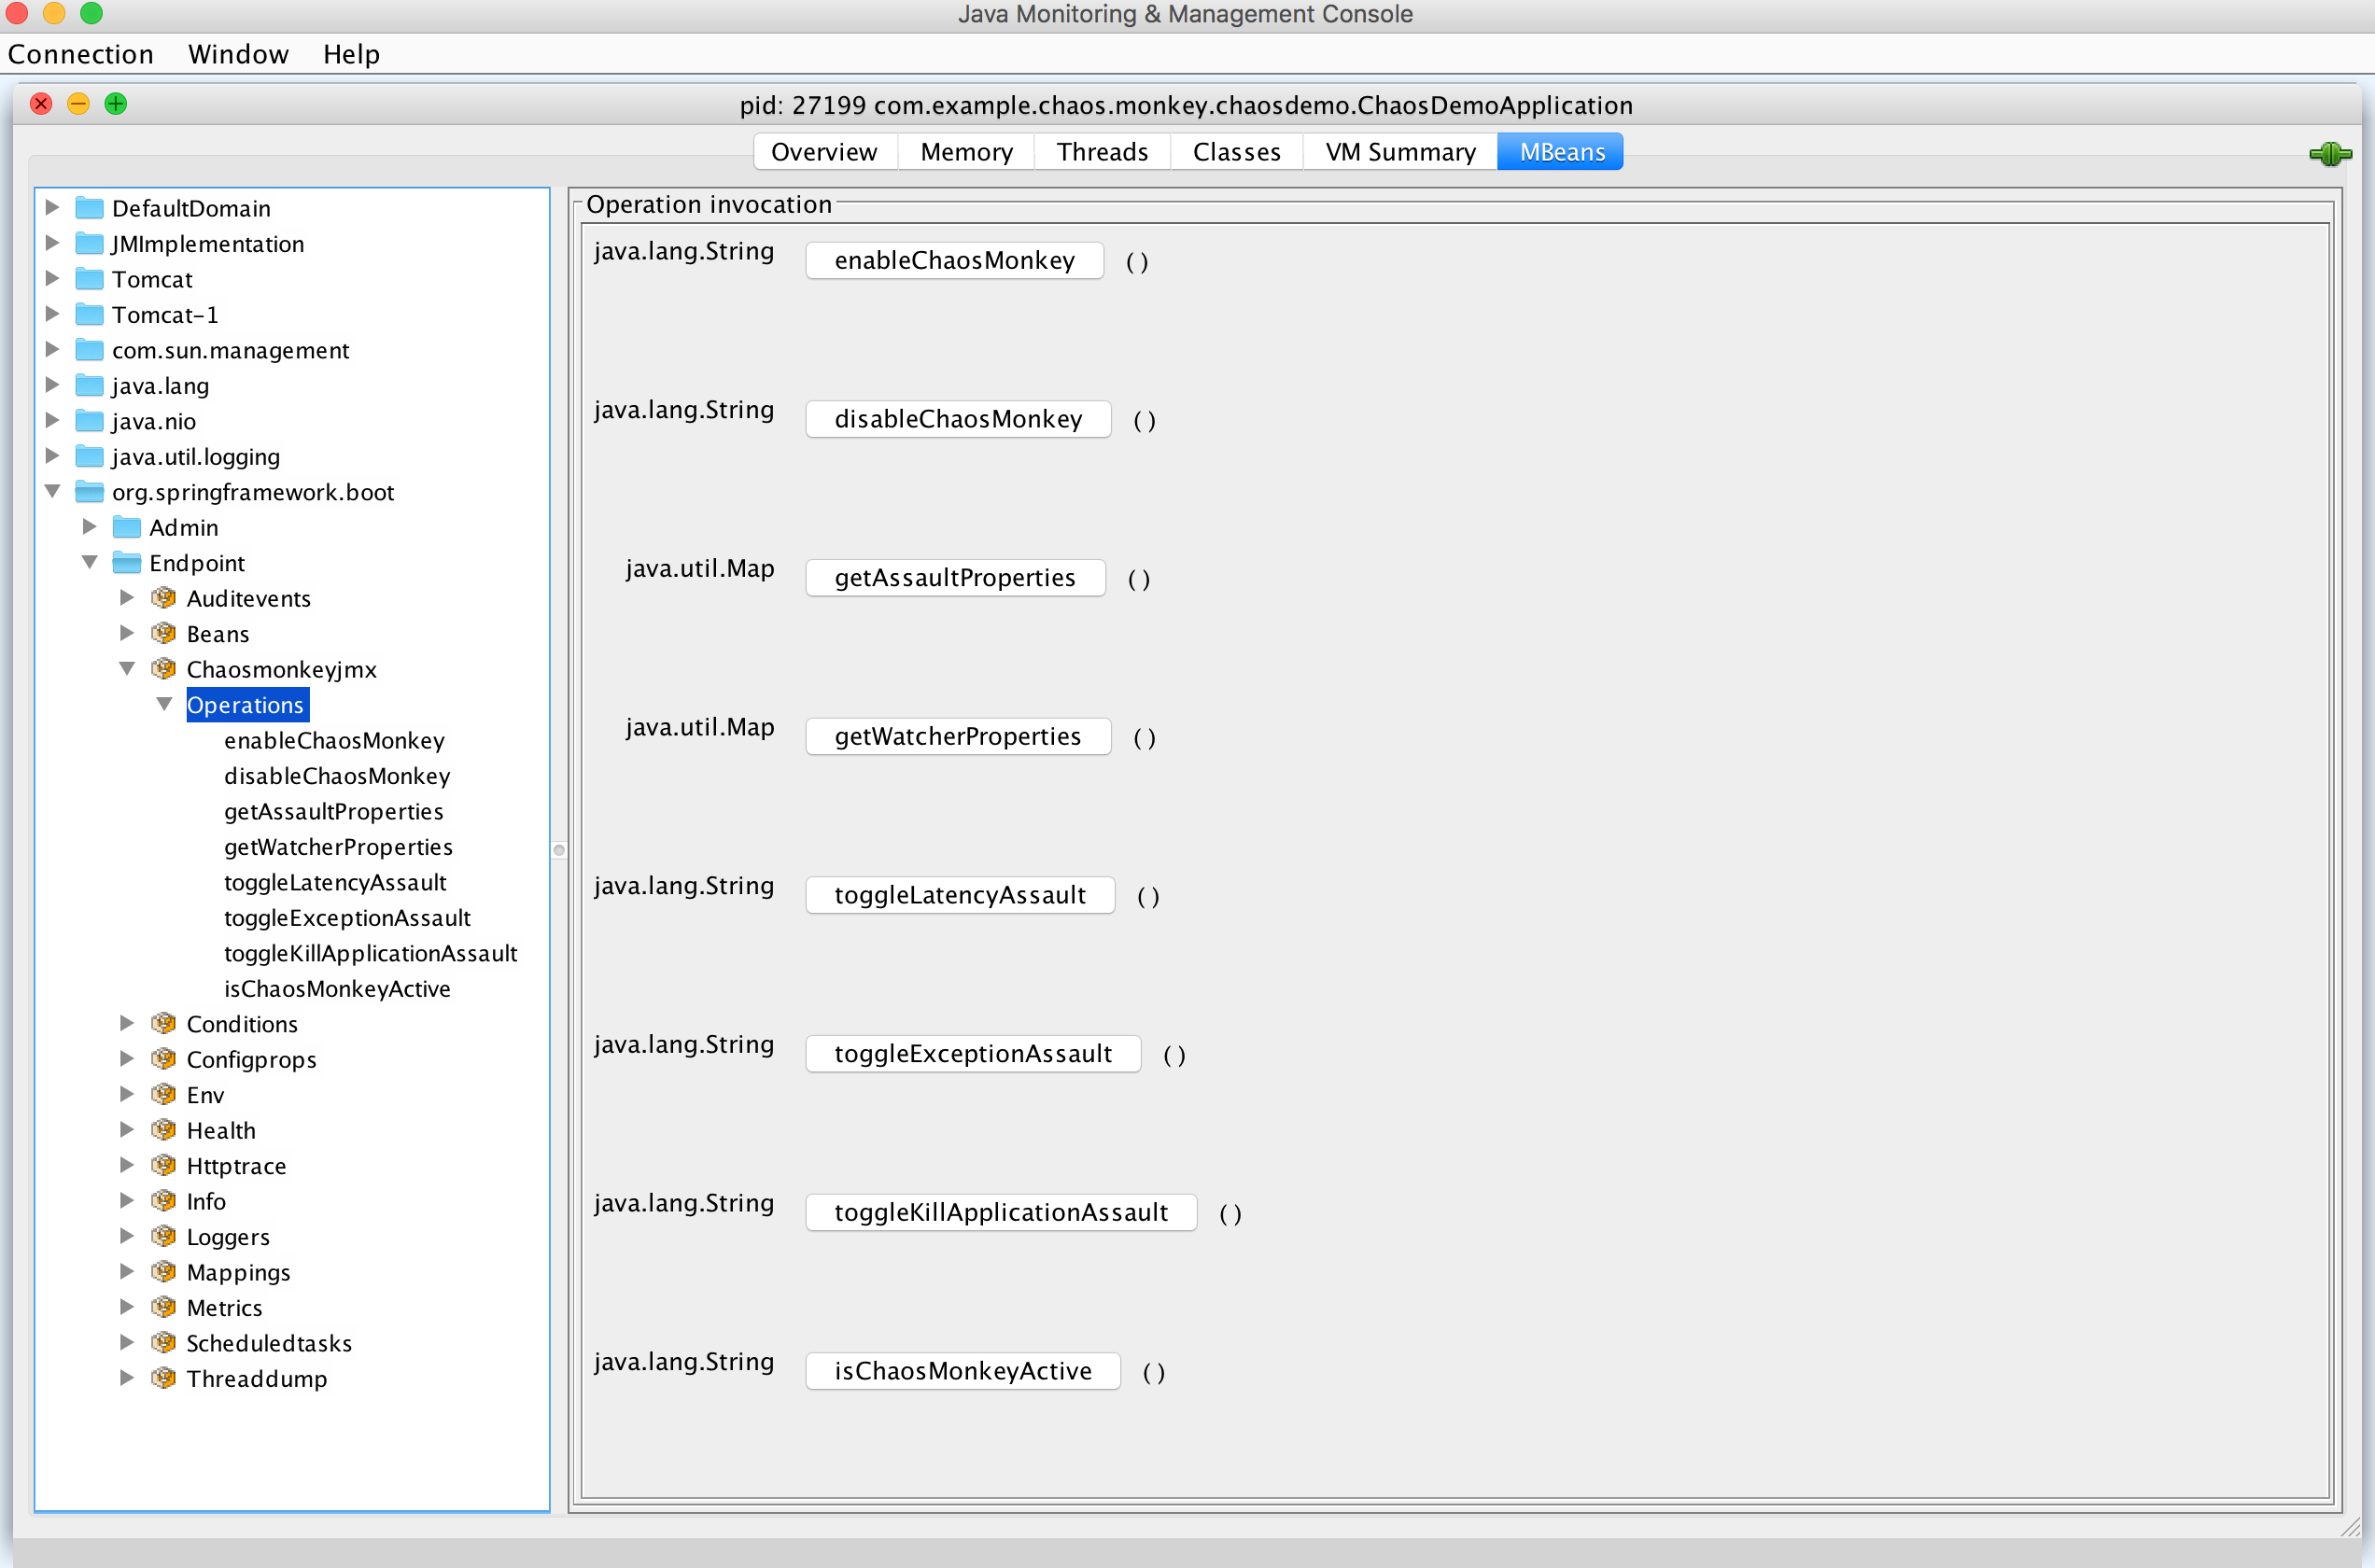Open the VM Summary tab
Image resolution: width=2375 pixels, height=1568 pixels.
1400,152
